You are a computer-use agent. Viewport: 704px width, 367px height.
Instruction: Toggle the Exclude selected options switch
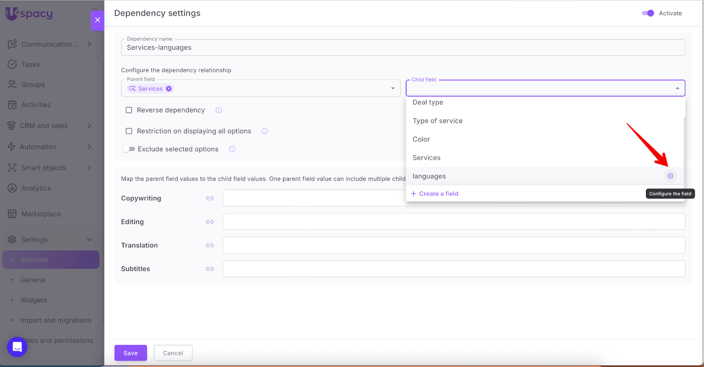(128, 149)
